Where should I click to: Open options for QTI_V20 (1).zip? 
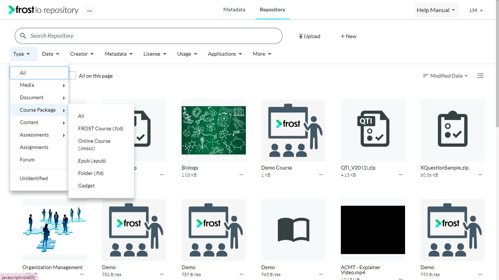(400, 175)
